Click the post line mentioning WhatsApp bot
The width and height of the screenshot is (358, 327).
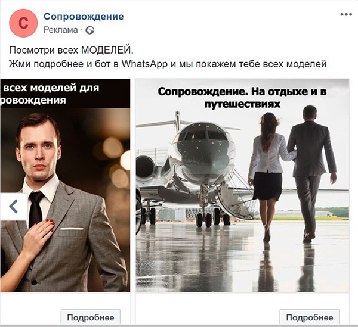[168, 64]
